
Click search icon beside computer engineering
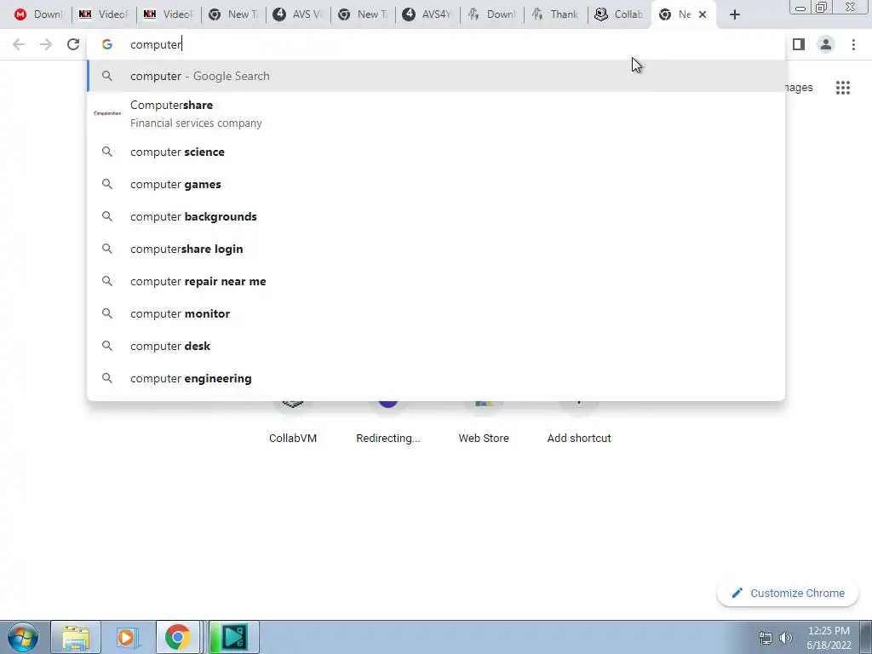107,377
